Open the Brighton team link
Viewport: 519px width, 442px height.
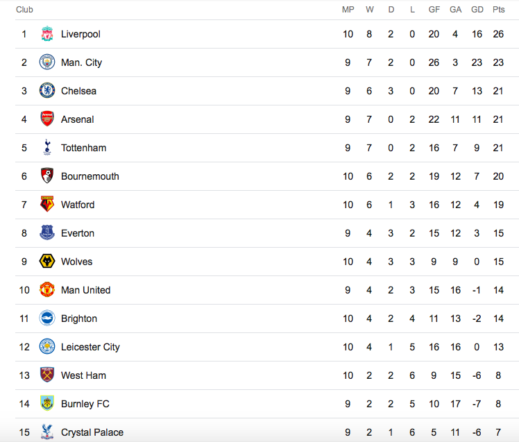(79, 318)
